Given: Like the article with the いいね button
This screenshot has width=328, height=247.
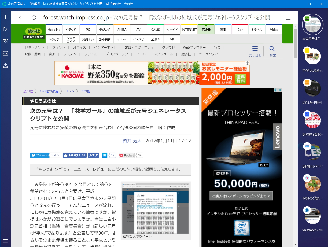Looking at the screenshot, I should click(x=74, y=155).
